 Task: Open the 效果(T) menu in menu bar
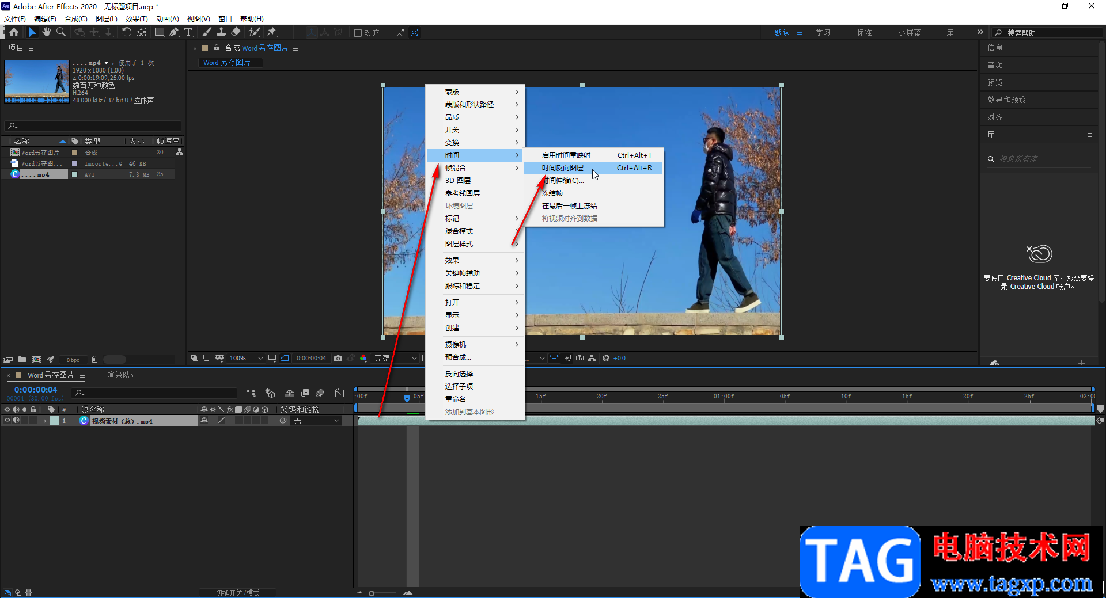point(137,19)
